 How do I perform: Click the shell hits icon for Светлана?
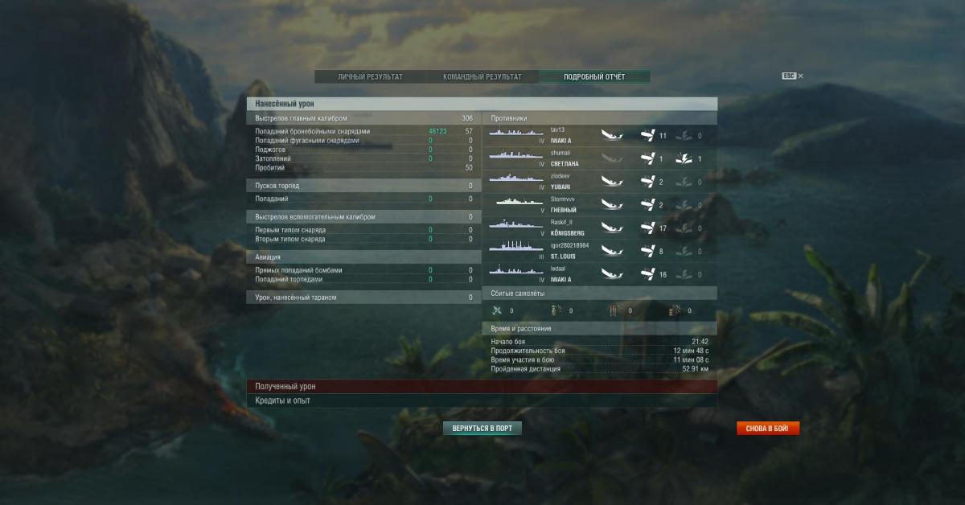pos(647,159)
